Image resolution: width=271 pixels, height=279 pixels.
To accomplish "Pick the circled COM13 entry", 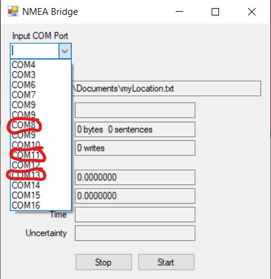I will point(41,175).
